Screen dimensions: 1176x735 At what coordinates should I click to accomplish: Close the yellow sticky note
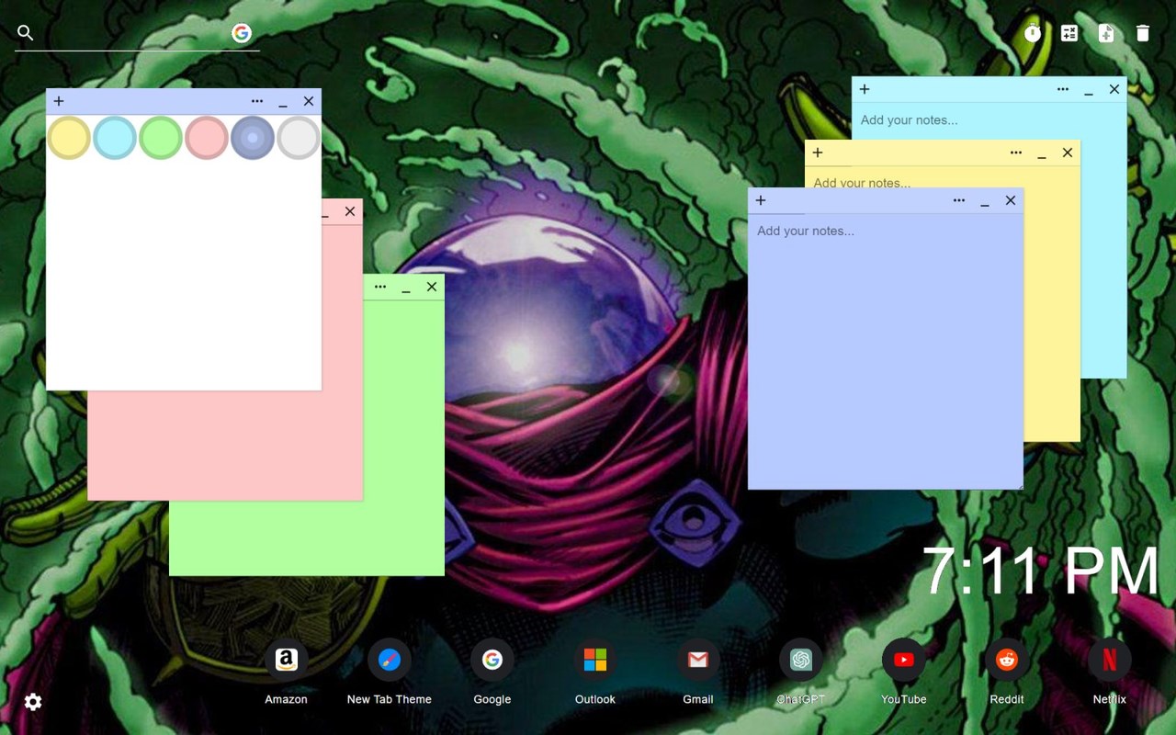pyautogui.click(x=1068, y=153)
